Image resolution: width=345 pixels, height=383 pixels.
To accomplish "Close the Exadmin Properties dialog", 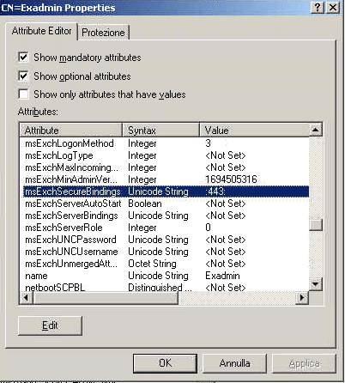I will click(x=333, y=7).
